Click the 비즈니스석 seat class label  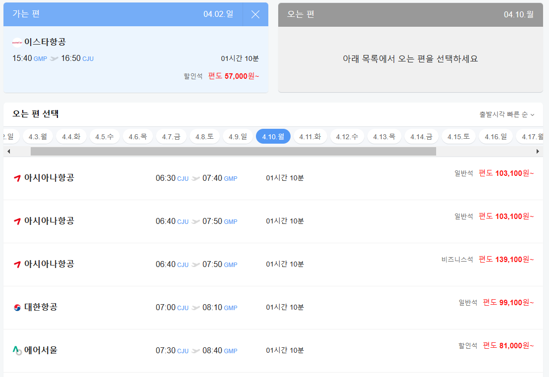[457, 260]
